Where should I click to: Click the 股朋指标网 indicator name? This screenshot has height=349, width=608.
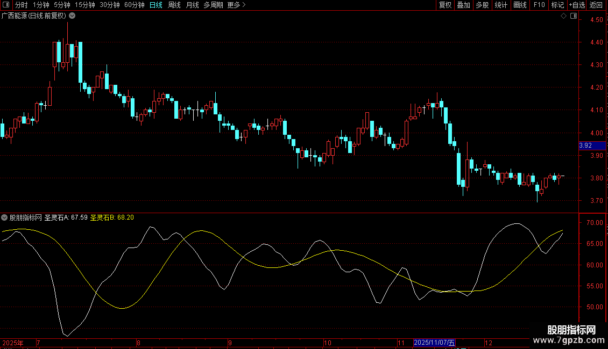[x=26, y=217]
